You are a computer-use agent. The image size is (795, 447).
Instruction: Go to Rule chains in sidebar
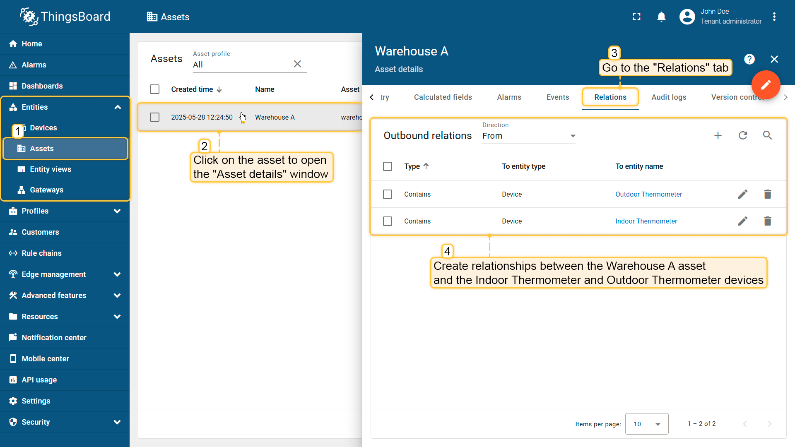pos(41,253)
